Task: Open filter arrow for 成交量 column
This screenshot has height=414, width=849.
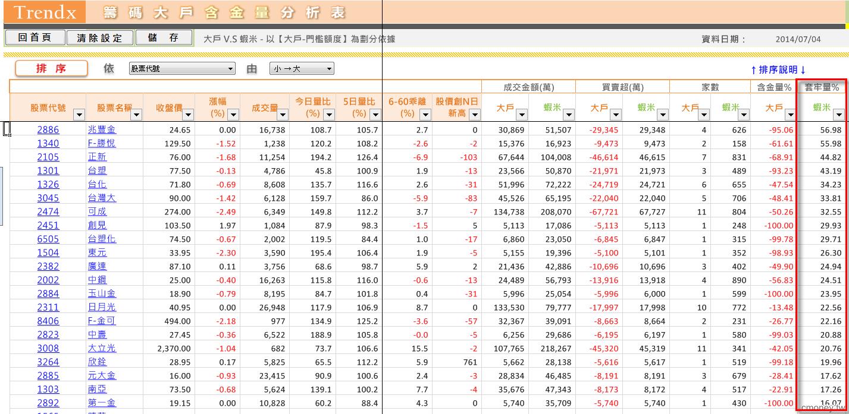Action: coord(283,115)
